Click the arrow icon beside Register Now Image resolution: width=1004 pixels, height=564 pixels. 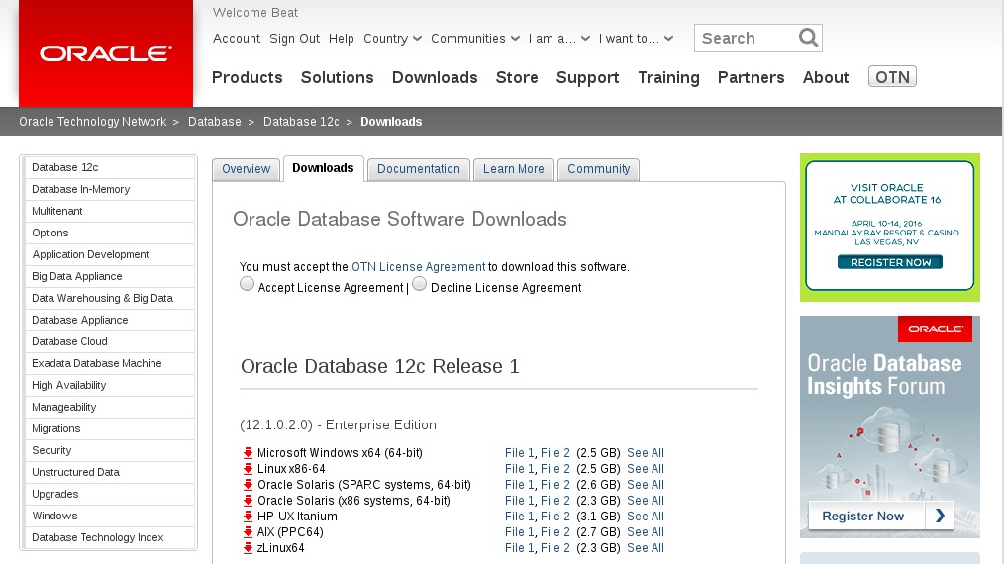(940, 516)
